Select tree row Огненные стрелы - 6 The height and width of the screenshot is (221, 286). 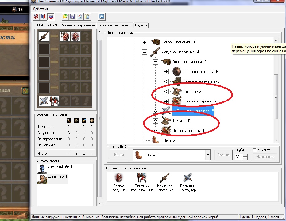(x=199, y=101)
